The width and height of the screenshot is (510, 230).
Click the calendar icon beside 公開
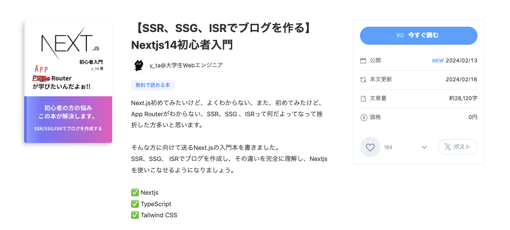pyautogui.click(x=363, y=61)
